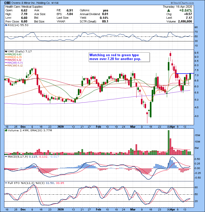Select the +8.64% percent change

coord(186,10)
